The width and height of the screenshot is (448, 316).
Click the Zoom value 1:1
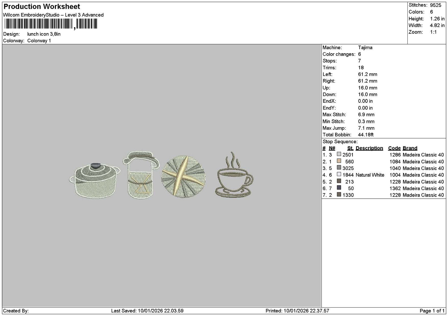(x=433, y=32)
